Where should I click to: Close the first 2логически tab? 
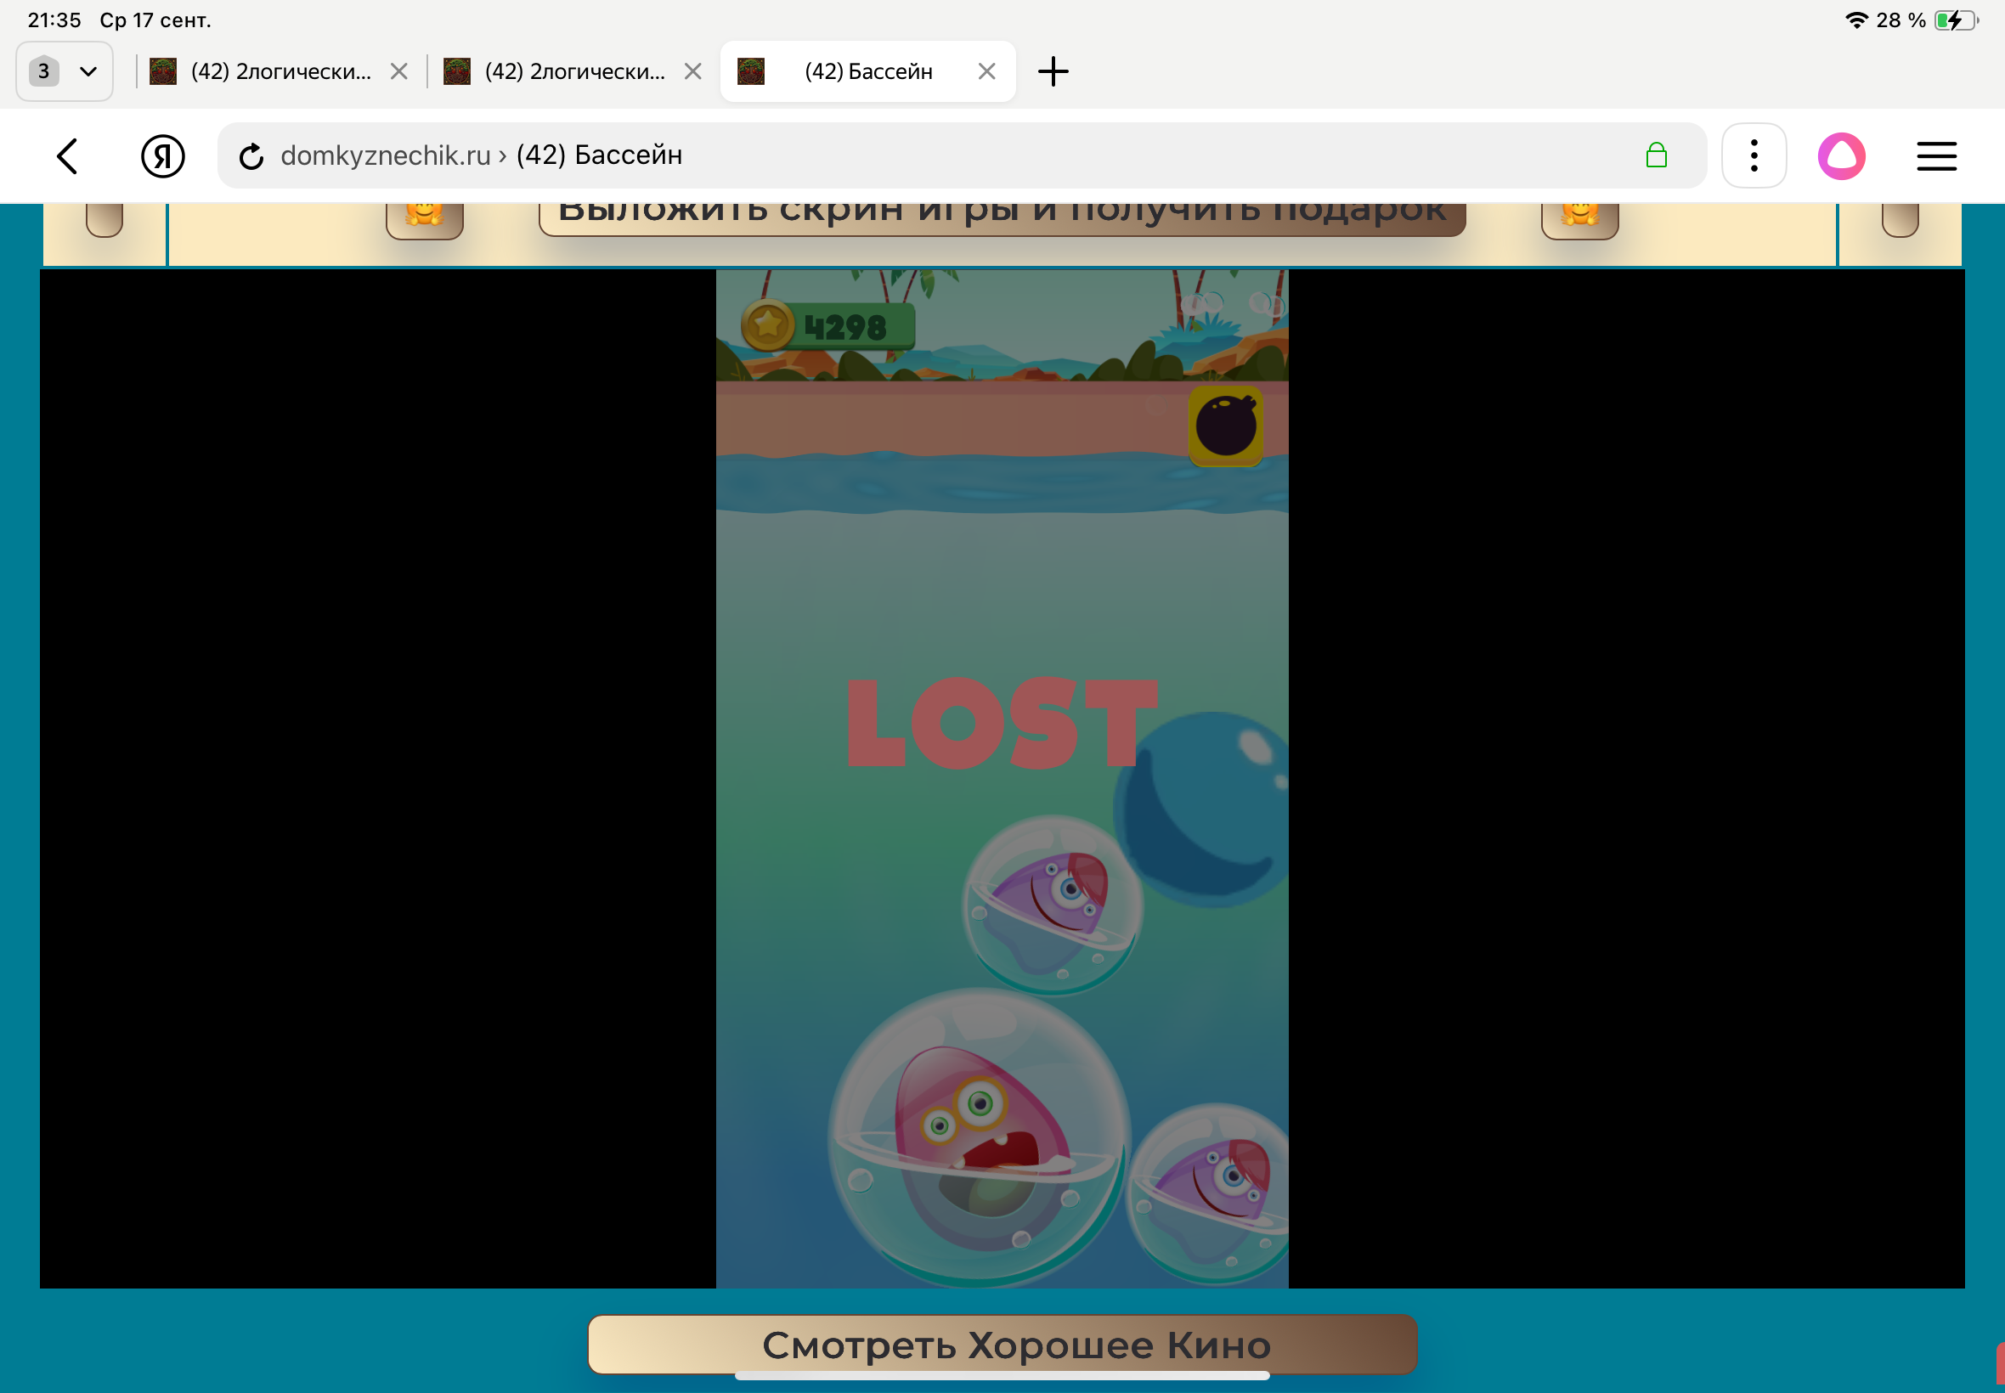point(399,70)
